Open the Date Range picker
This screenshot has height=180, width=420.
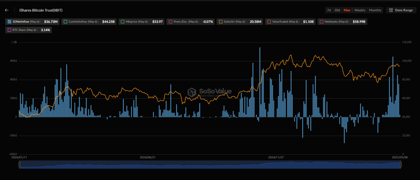click(401, 10)
